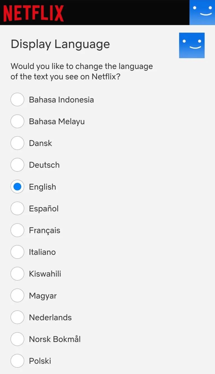Switch display language to Deutsch
The height and width of the screenshot is (374, 215).
(x=17, y=165)
